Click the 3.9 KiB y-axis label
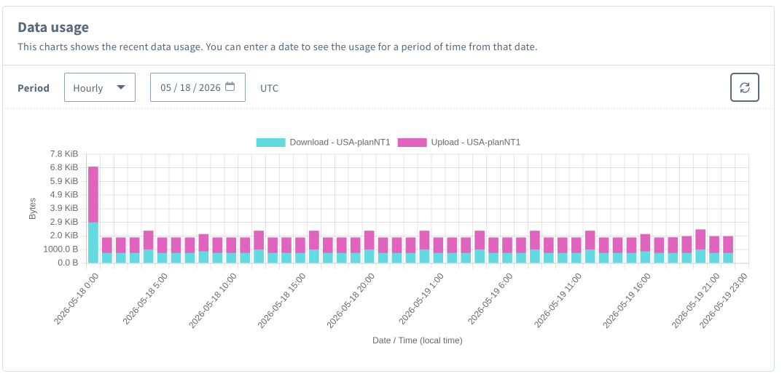 click(x=64, y=207)
